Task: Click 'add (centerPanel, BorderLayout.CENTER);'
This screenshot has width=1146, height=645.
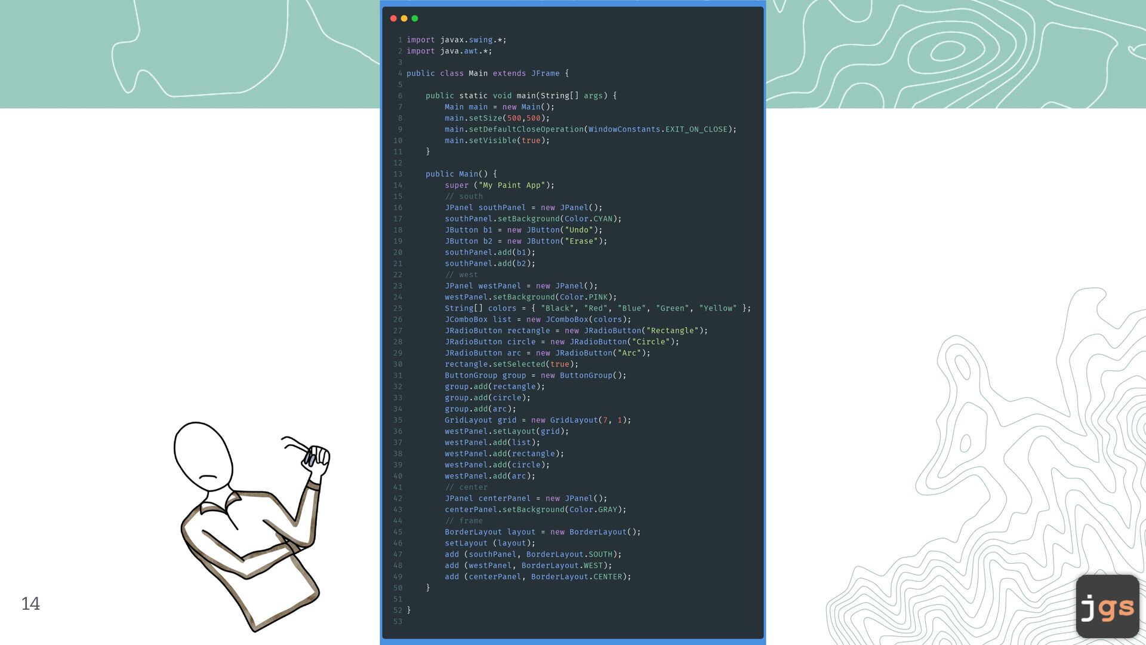Action: click(538, 577)
